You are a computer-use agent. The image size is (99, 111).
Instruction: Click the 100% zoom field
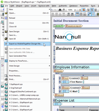tap(71, 10)
